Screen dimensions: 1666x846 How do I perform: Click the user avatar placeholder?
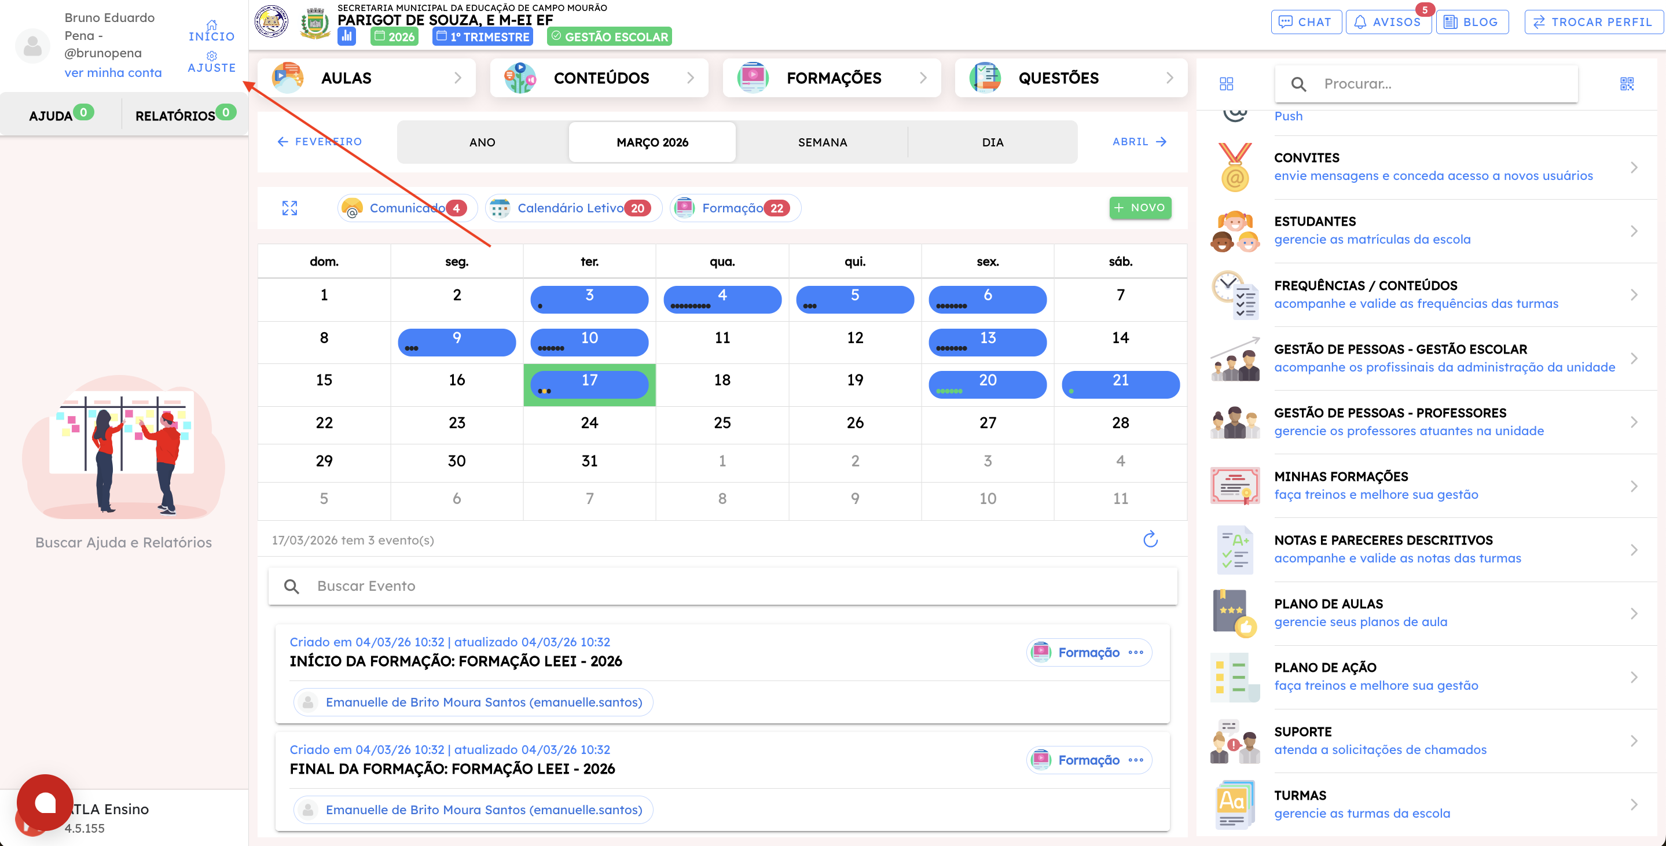[32, 45]
